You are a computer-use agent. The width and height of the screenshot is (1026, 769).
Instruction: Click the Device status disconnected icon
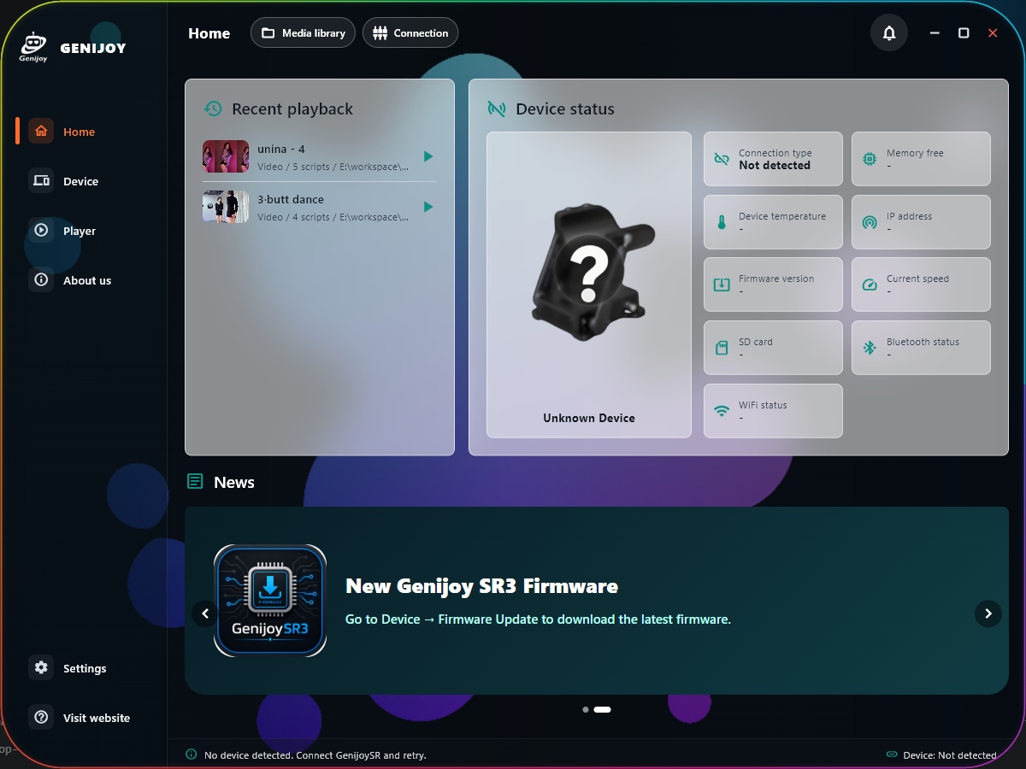[497, 109]
